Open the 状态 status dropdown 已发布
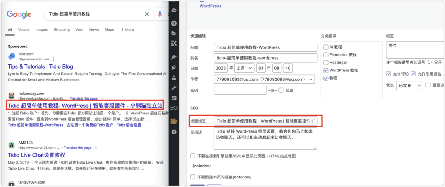Image resolution: width=445 pixels, height=187 pixels. 409,85
